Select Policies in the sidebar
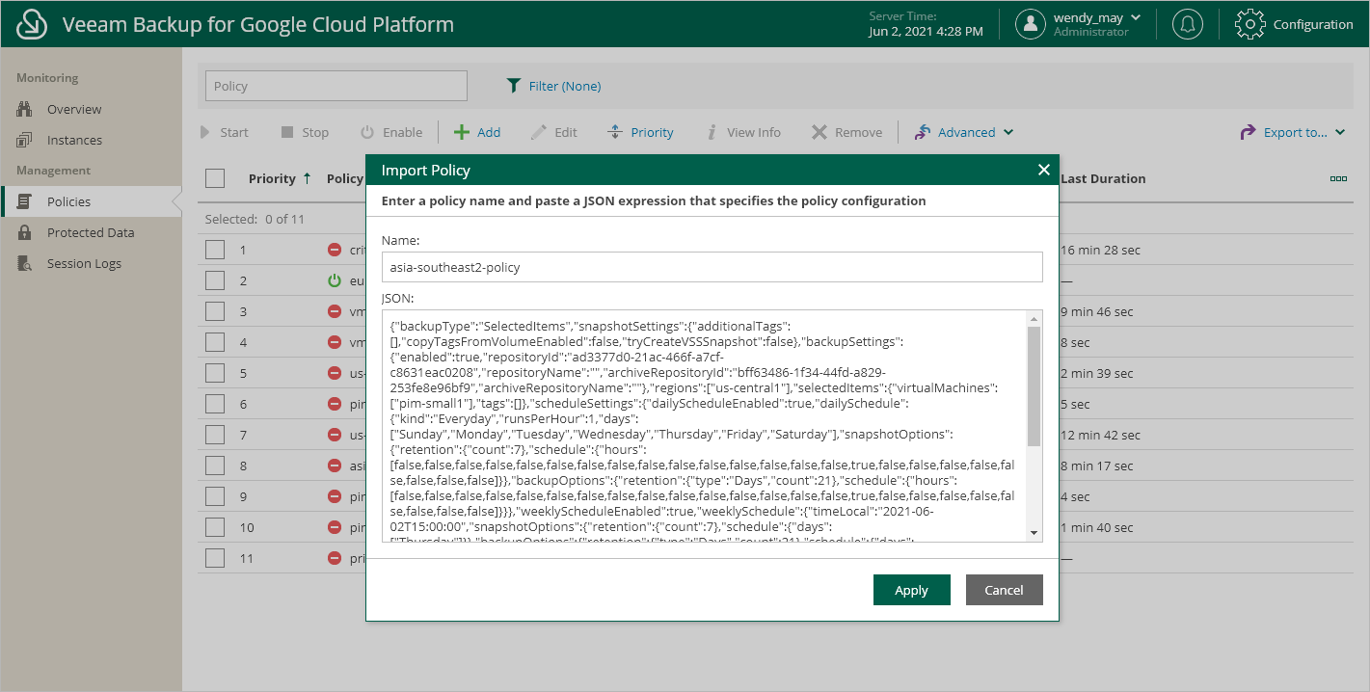This screenshot has height=692, width=1370. [x=68, y=201]
